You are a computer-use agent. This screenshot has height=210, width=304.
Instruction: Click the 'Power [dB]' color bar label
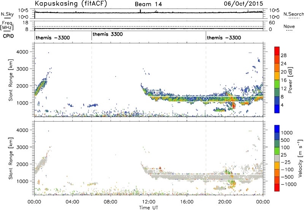click(290, 80)
